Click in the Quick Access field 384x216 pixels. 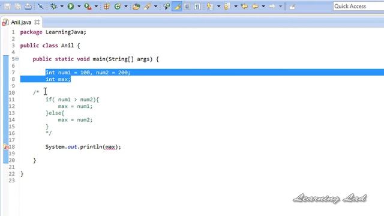click(358, 7)
